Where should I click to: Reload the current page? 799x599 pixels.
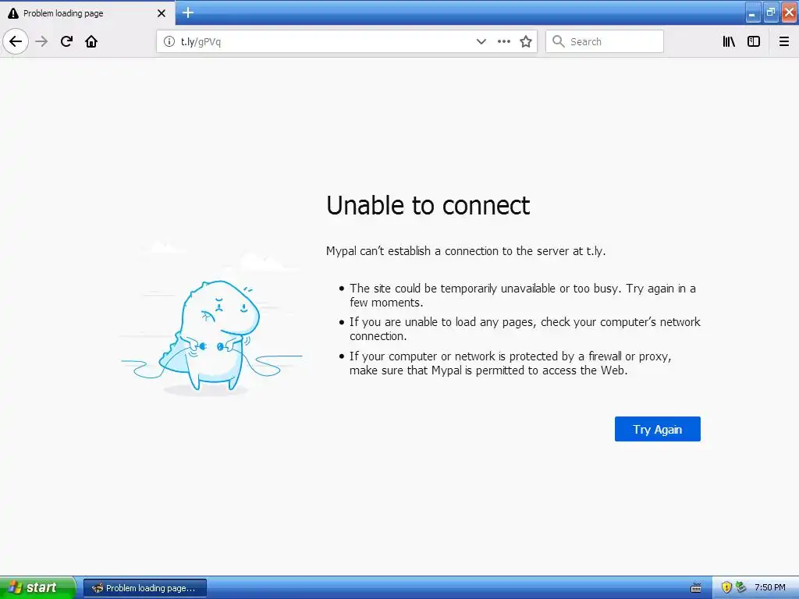[x=66, y=41]
